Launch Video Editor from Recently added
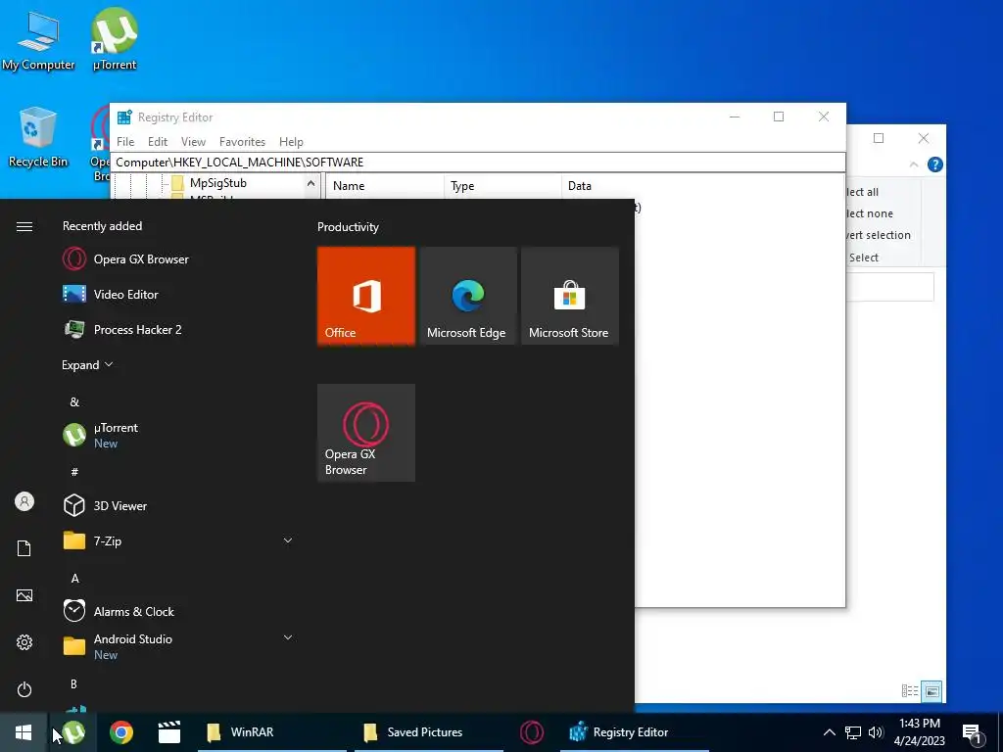The height and width of the screenshot is (752, 1003). tap(111, 294)
